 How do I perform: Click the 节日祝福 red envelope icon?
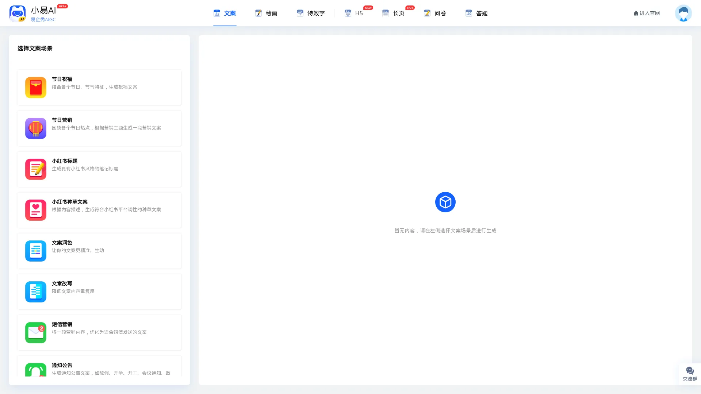click(x=36, y=88)
